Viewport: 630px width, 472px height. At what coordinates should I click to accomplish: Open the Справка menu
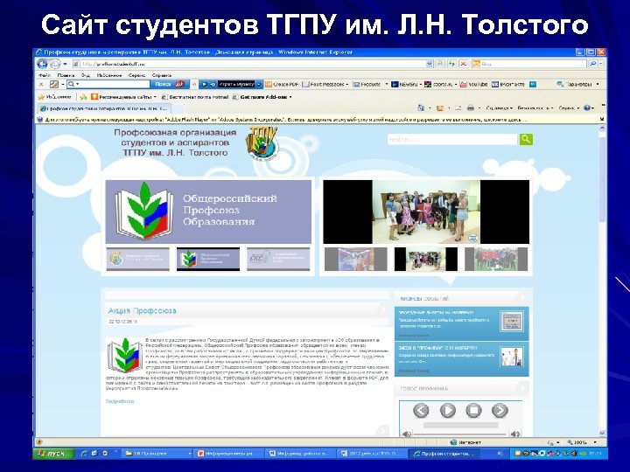coord(162,75)
